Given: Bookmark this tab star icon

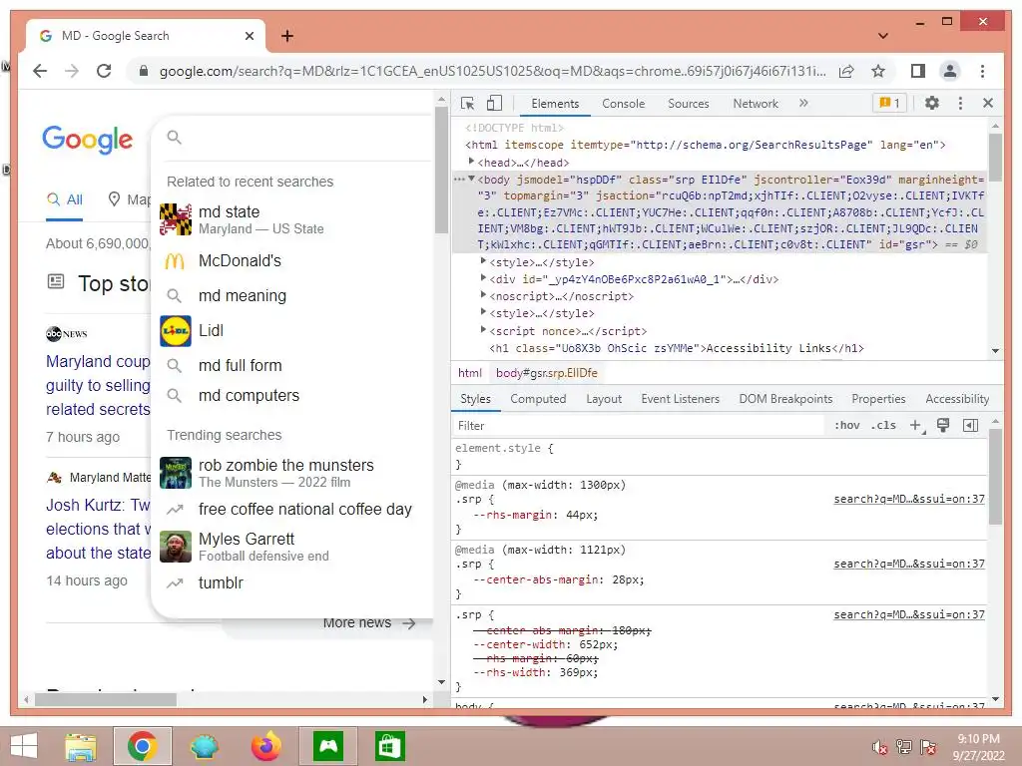Looking at the screenshot, I should [878, 71].
